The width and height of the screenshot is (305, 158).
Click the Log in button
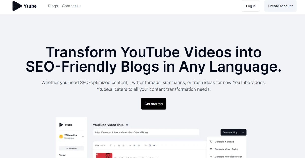point(251,6)
